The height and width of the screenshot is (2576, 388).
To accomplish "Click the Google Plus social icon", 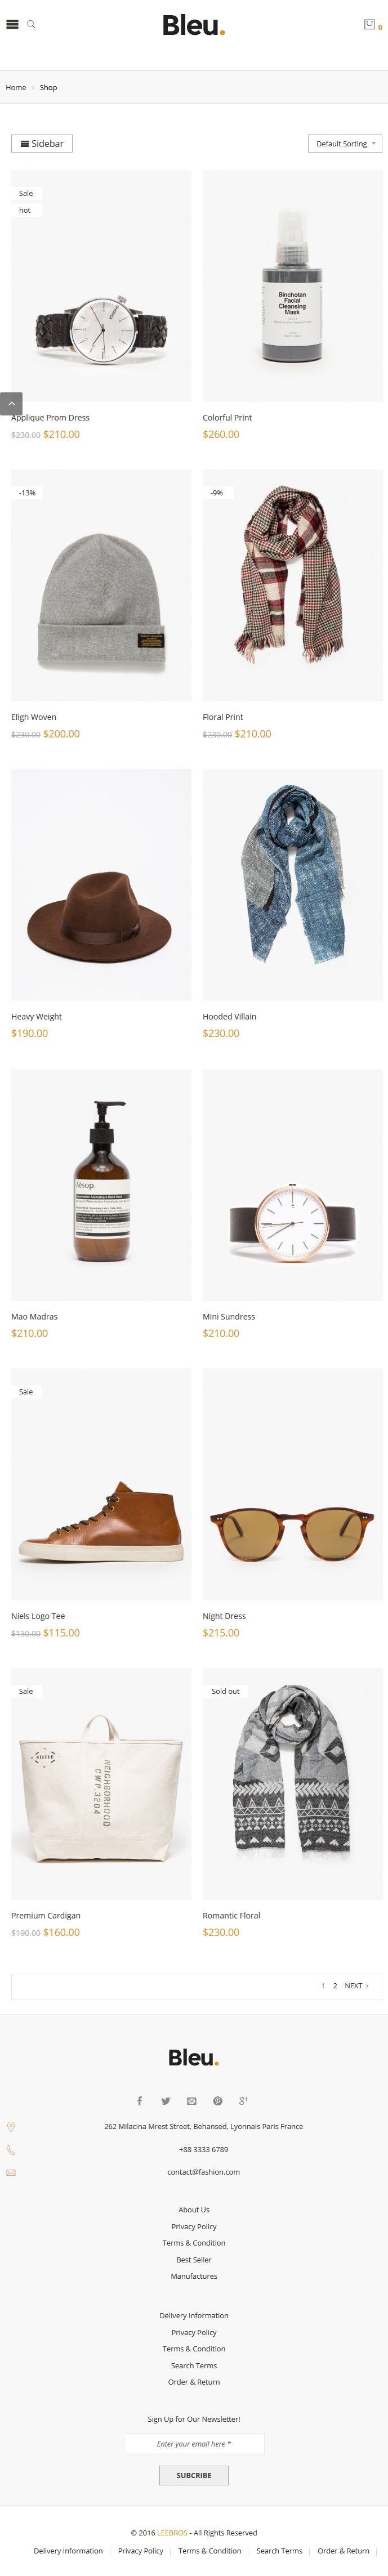I will (243, 2100).
